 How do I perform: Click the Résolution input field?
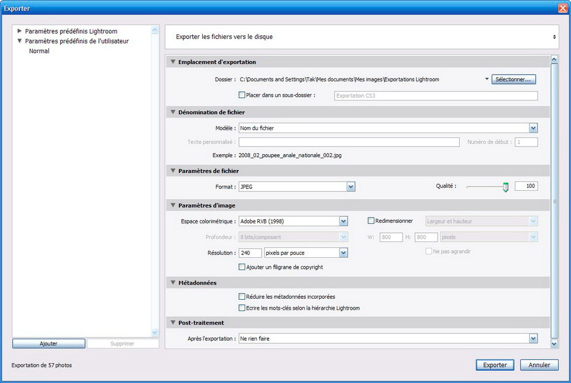(251, 253)
